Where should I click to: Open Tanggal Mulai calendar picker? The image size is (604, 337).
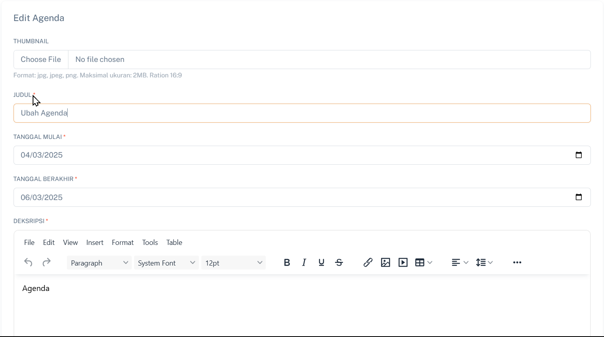click(579, 155)
